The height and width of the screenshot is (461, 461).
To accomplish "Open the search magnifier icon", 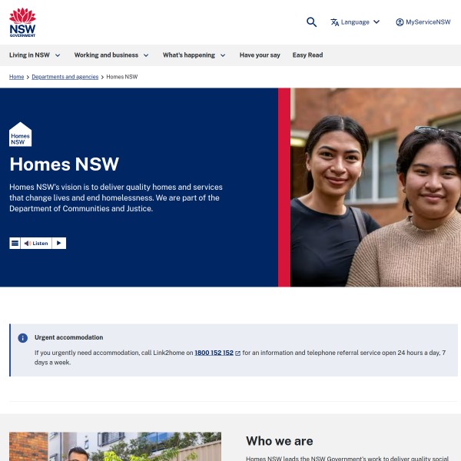I will pyautogui.click(x=311, y=22).
